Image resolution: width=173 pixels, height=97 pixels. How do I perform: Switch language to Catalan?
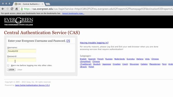coord(144,64)
